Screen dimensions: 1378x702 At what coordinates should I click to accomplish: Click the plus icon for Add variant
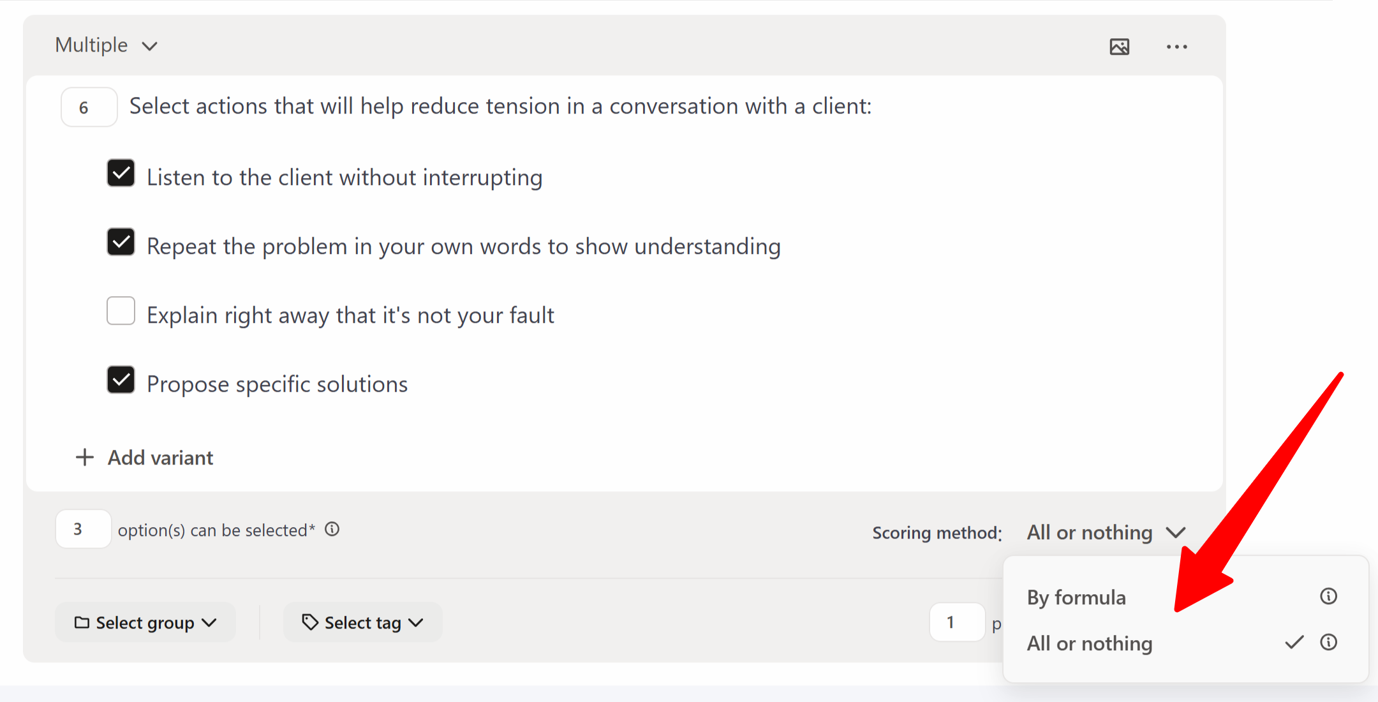click(x=84, y=457)
